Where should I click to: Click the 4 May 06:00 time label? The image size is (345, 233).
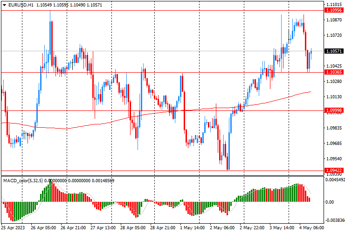311,228
